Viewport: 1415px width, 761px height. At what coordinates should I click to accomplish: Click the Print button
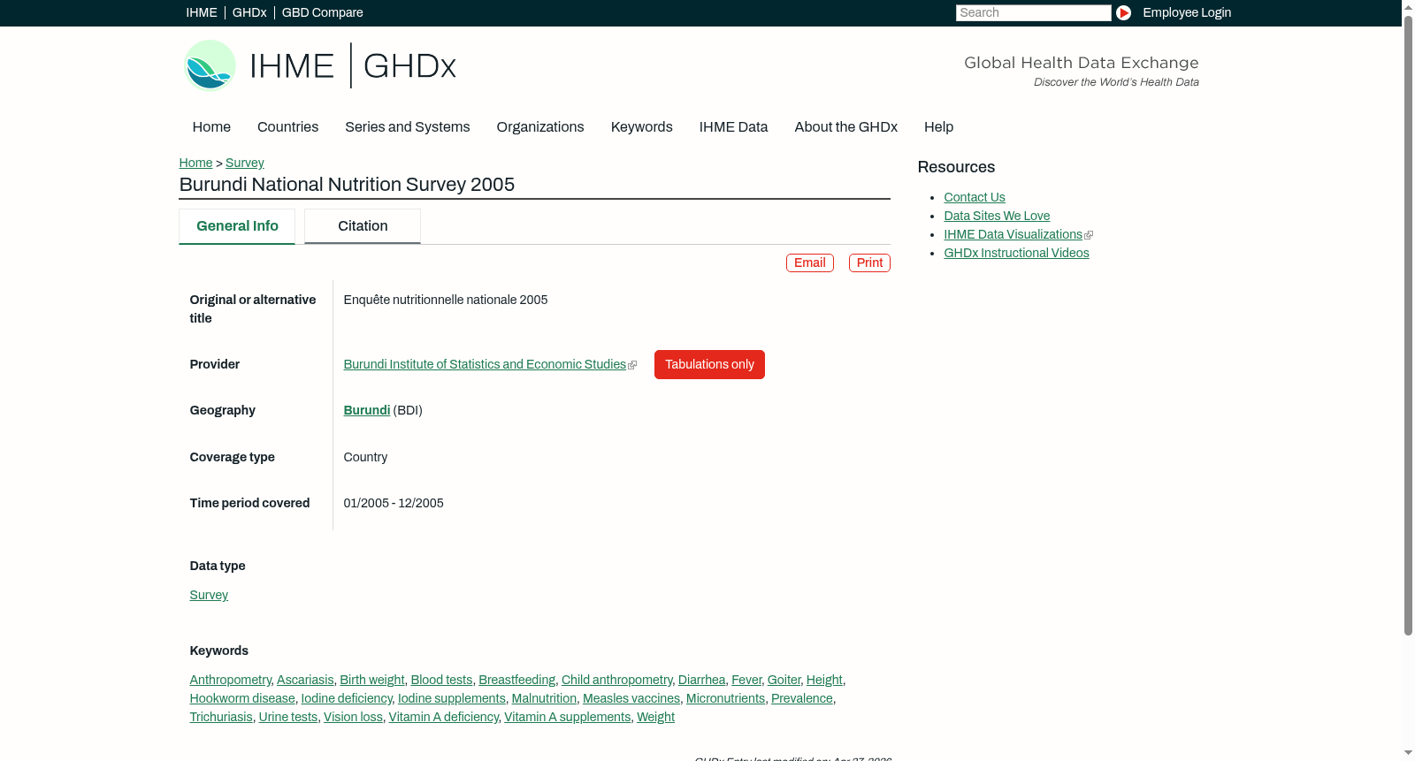869,263
